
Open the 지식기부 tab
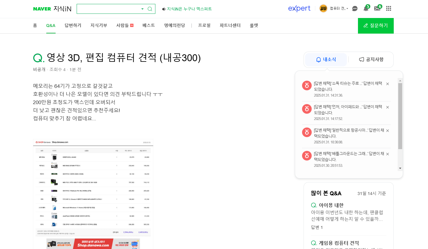pyautogui.click(x=99, y=25)
